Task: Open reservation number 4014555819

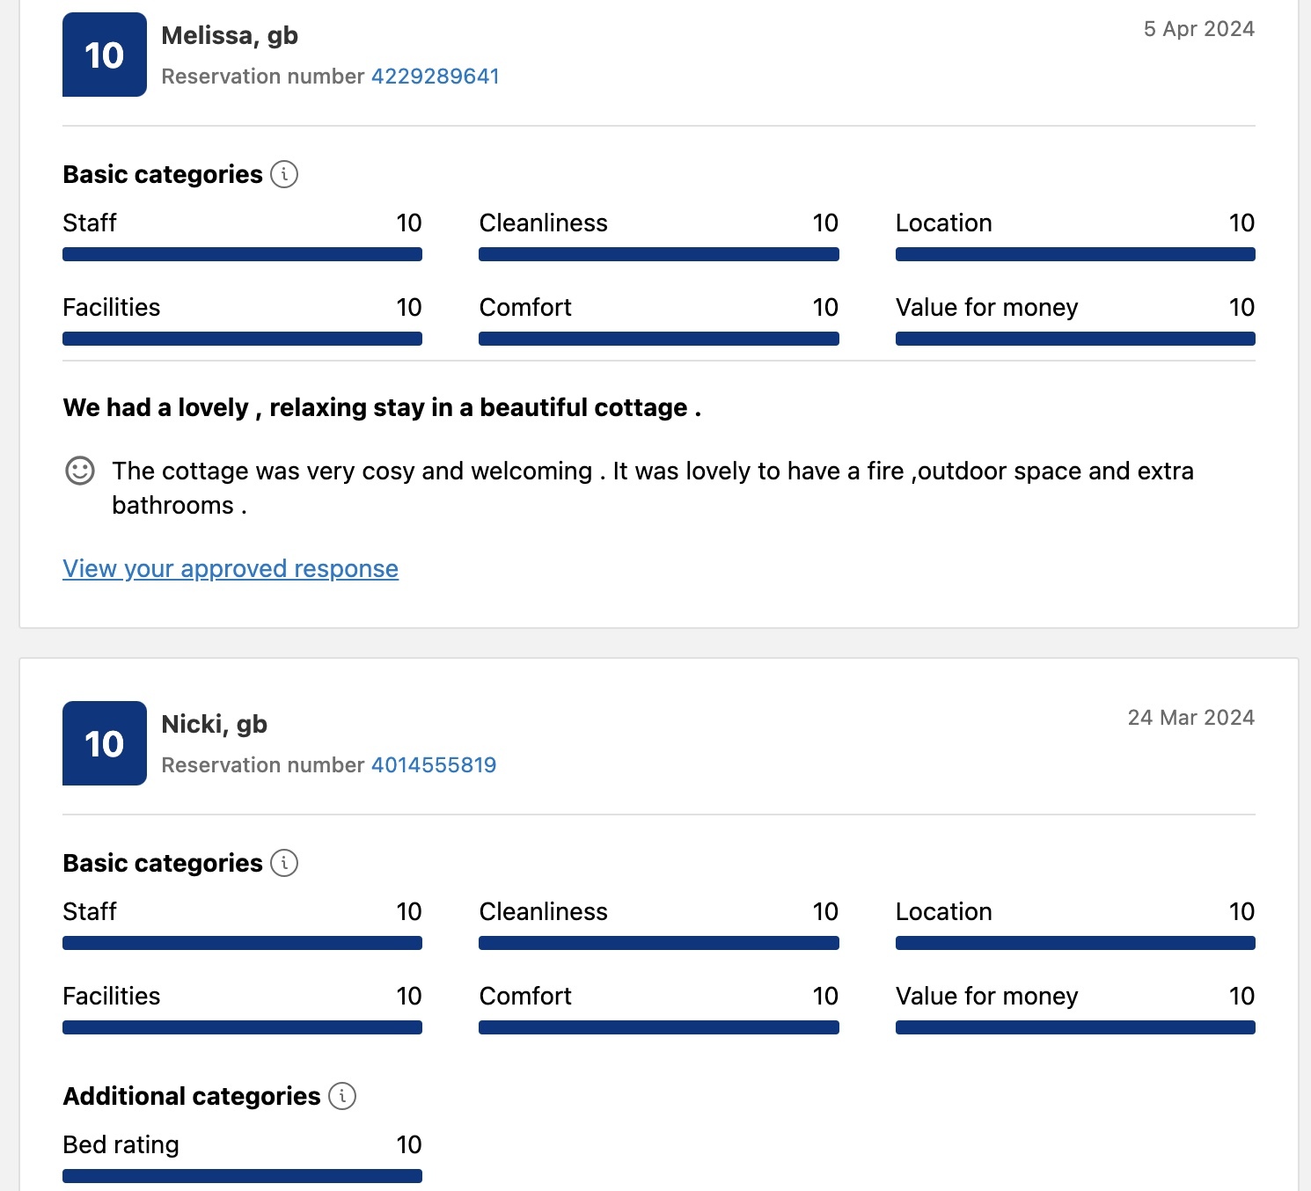Action: point(434,765)
